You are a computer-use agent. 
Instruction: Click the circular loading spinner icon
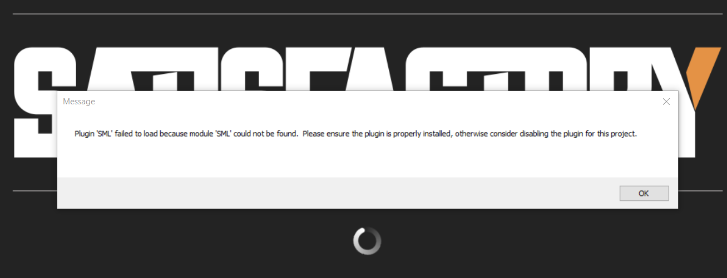(x=367, y=241)
